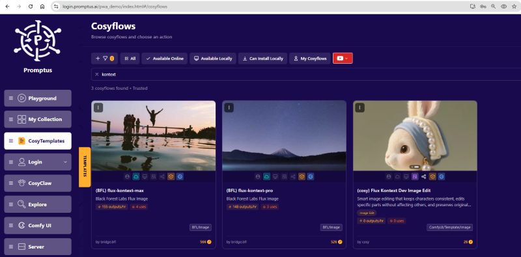Click the hamburger handle beside Playground
The image size is (521, 257).
click(x=11, y=98)
